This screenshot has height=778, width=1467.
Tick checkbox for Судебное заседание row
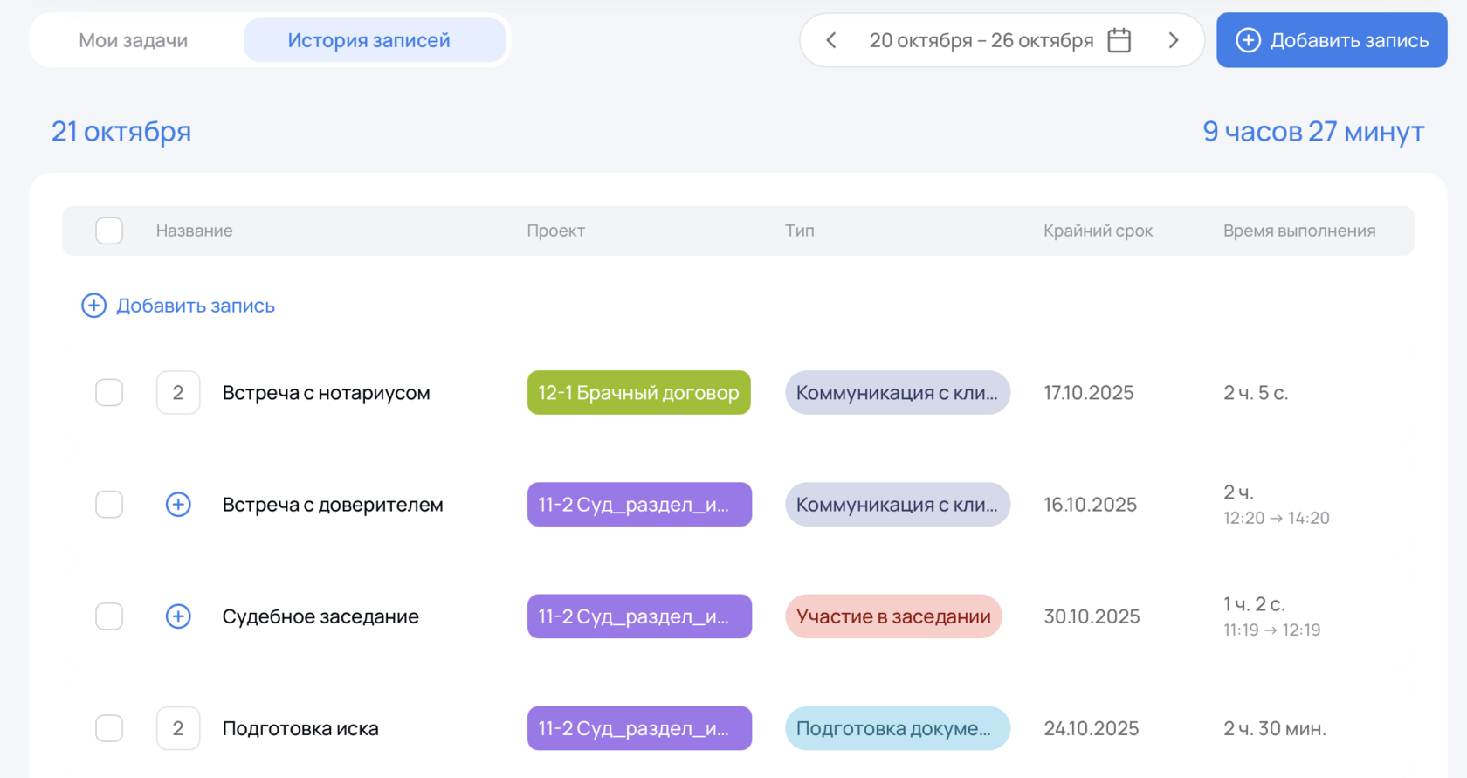tap(109, 616)
